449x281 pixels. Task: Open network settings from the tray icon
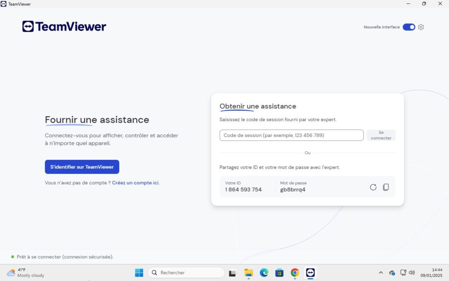point(403,273)
